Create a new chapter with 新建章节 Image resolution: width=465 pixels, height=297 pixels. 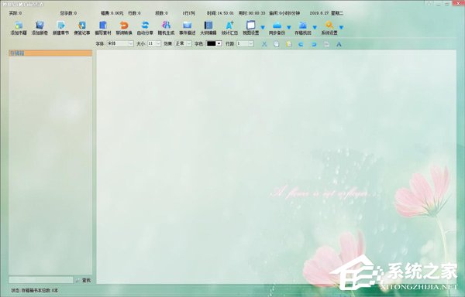60,29
